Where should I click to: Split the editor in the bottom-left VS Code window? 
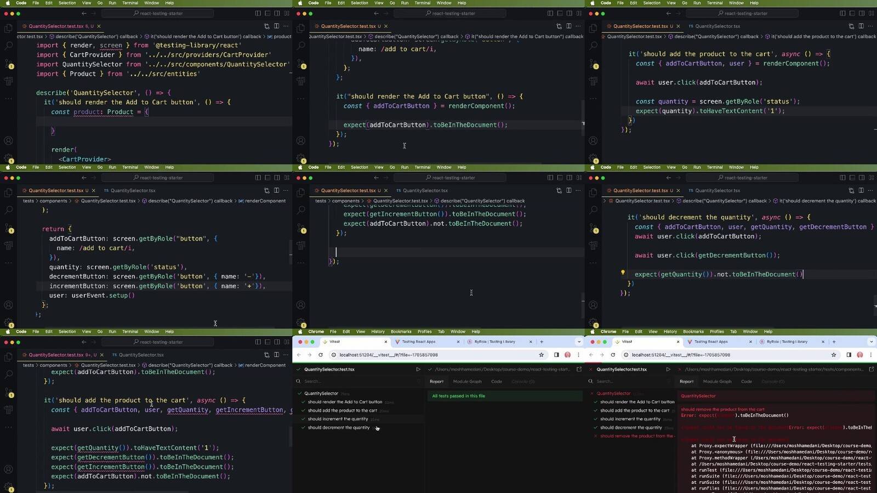(x=276, y=355)
